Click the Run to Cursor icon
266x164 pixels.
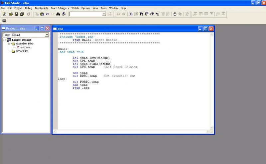point(158,14)
